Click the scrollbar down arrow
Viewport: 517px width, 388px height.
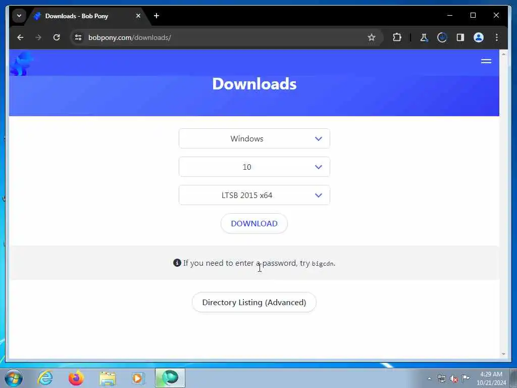pos(503,354)
